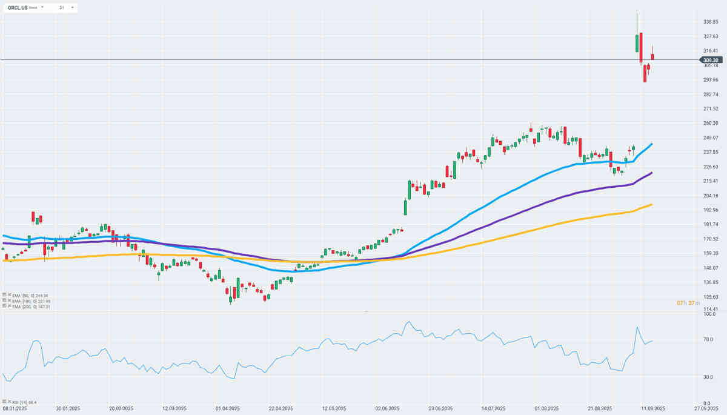
Task: Click the 11.09.2025 date on time axis
Action: click(654, 408)
